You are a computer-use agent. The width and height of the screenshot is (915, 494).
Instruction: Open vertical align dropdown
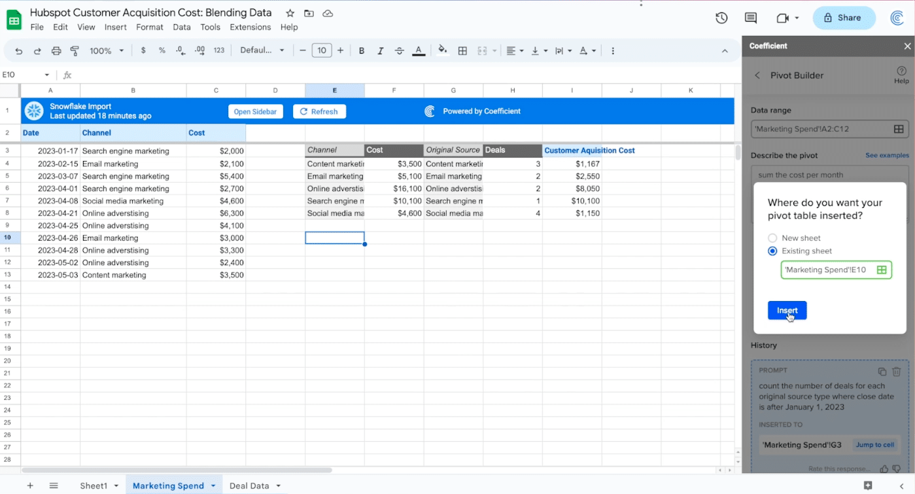point(539,50)
